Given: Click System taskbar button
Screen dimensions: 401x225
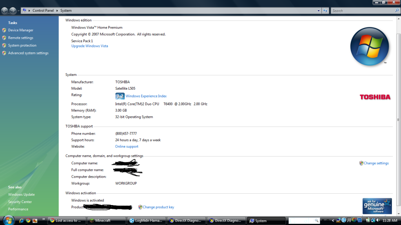Looking at the screenshot, I should pyautogui.click(x=266, y=221).
